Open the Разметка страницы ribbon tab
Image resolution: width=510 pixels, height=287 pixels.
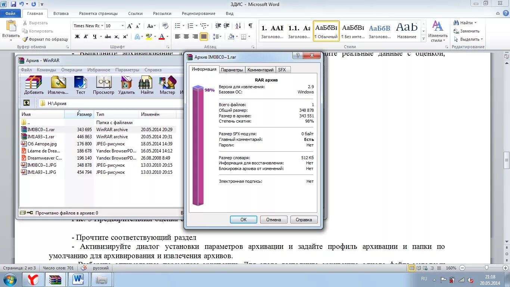98,13
